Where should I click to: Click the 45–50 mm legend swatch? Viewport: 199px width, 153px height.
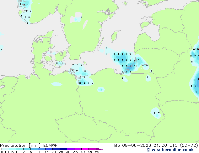click(x=92, y=149)
